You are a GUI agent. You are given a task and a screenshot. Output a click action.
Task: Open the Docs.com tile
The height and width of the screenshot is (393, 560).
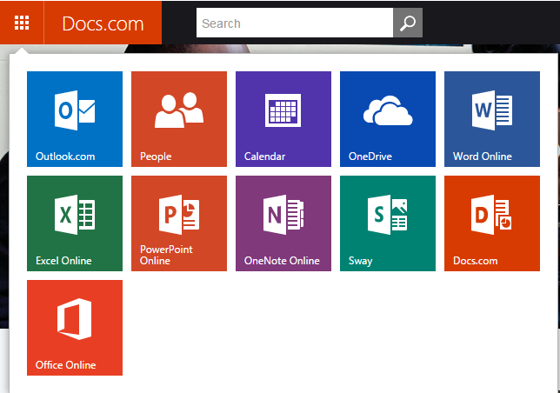tap(492, 223)
